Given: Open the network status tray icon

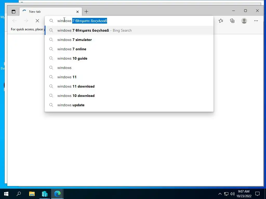Looking at the screenshot, I should click(x=226, y=194).
